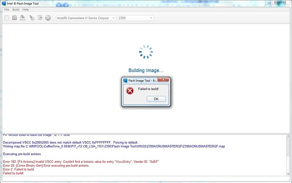
Task: Open the Help menu
Action: click(x=26, y=9)
